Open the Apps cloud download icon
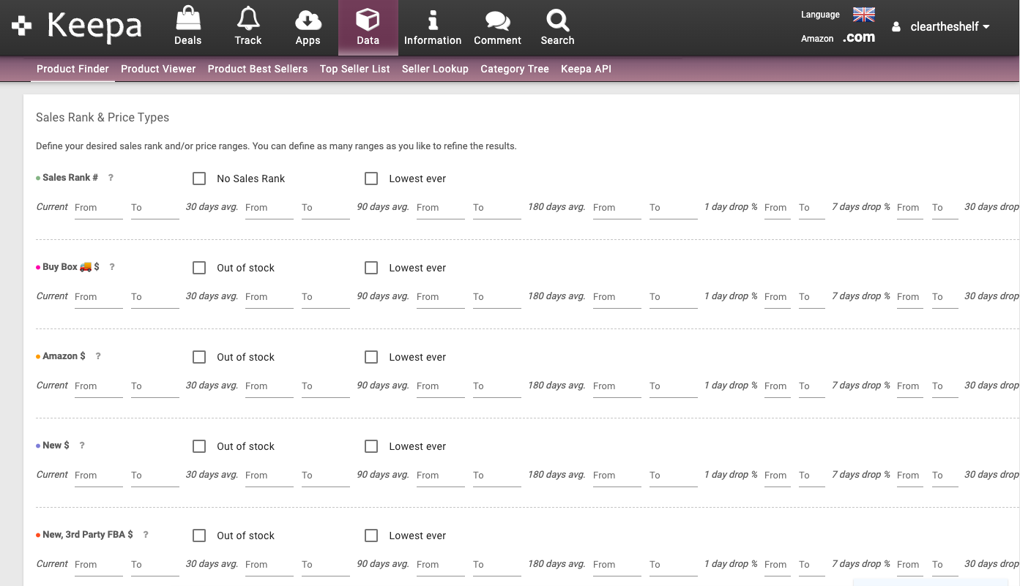The height and width of the screenshot is (586, 1020). click(308, 19)
